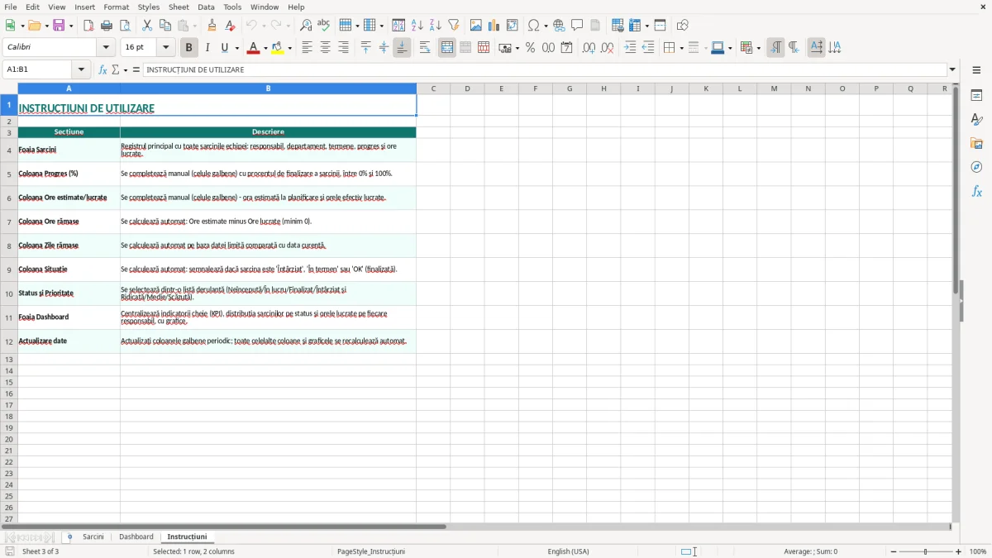Screen dimensions: 992x558
Task: Insert Pivot Table icon
Action: (513, 26)
